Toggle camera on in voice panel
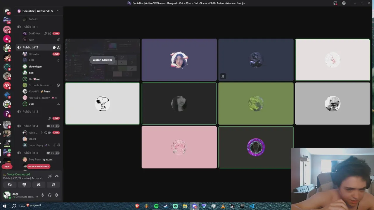 point(10,185)
